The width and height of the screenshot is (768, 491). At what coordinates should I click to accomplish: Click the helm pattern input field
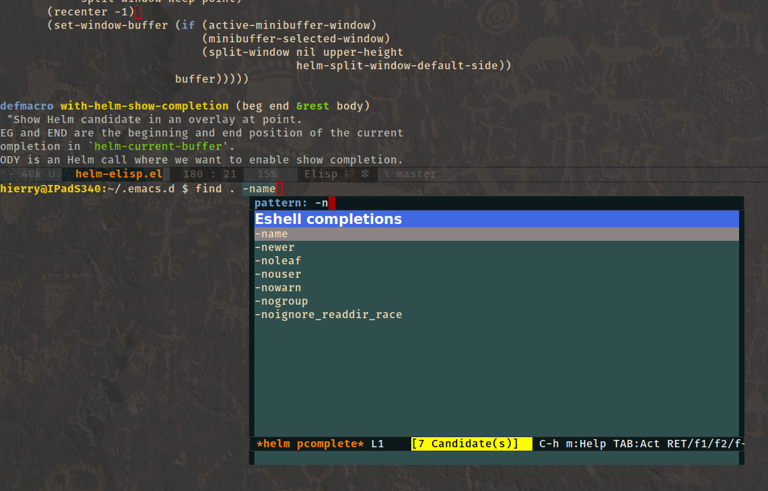tap(496, 203)
